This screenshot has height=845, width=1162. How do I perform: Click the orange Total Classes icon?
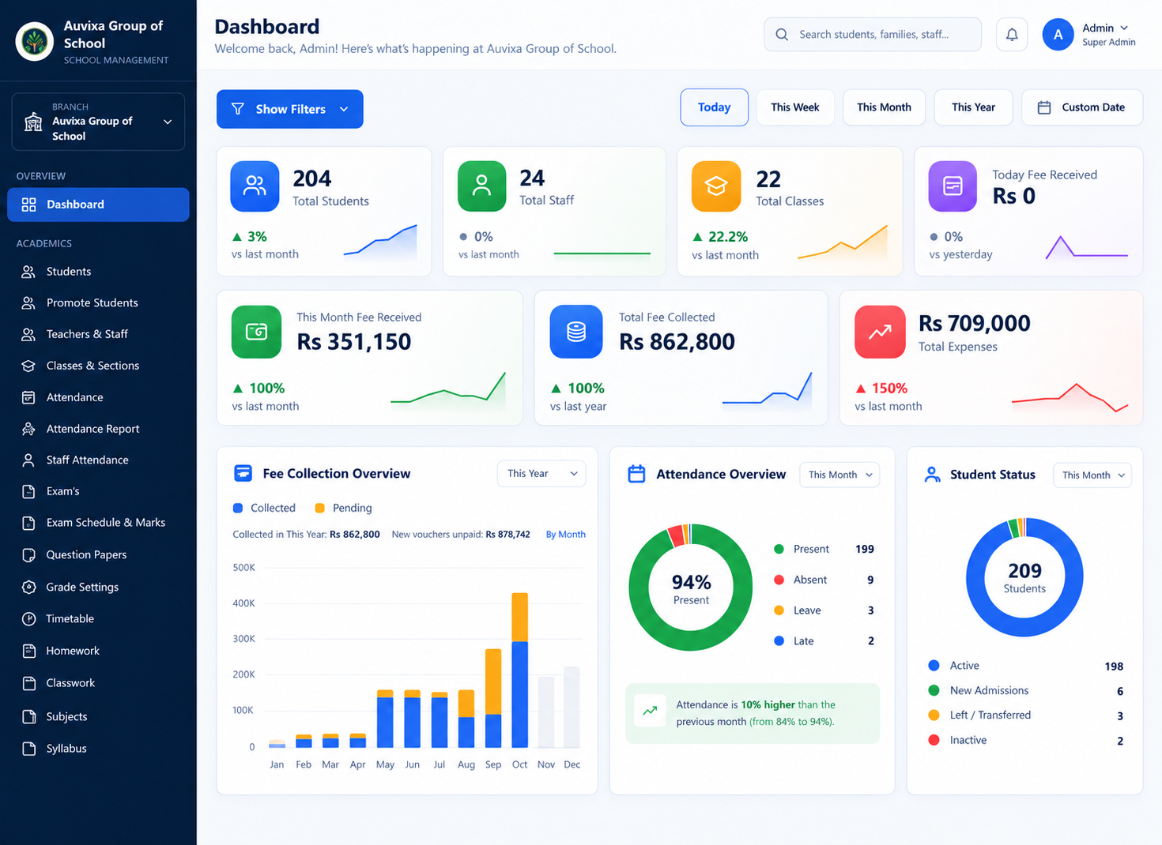716,186
